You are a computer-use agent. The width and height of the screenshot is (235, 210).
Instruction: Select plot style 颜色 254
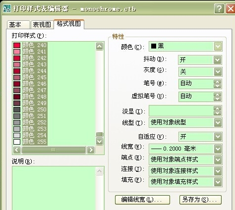pos(34,135)
